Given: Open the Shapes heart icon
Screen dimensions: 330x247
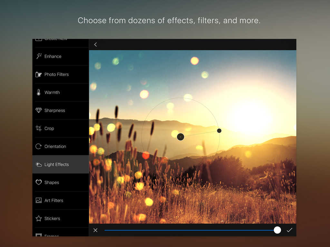Looking at the screenshot, I should pos(39,182).
